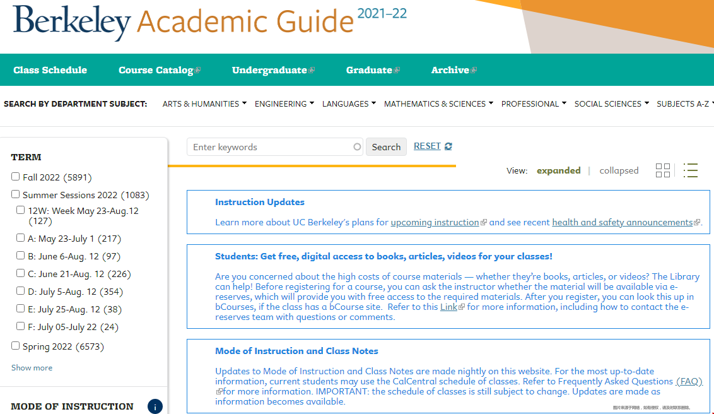Expand the Subjects A-Z dropdown
Viewport: 714px width, 414px height.
click(685, 104)
